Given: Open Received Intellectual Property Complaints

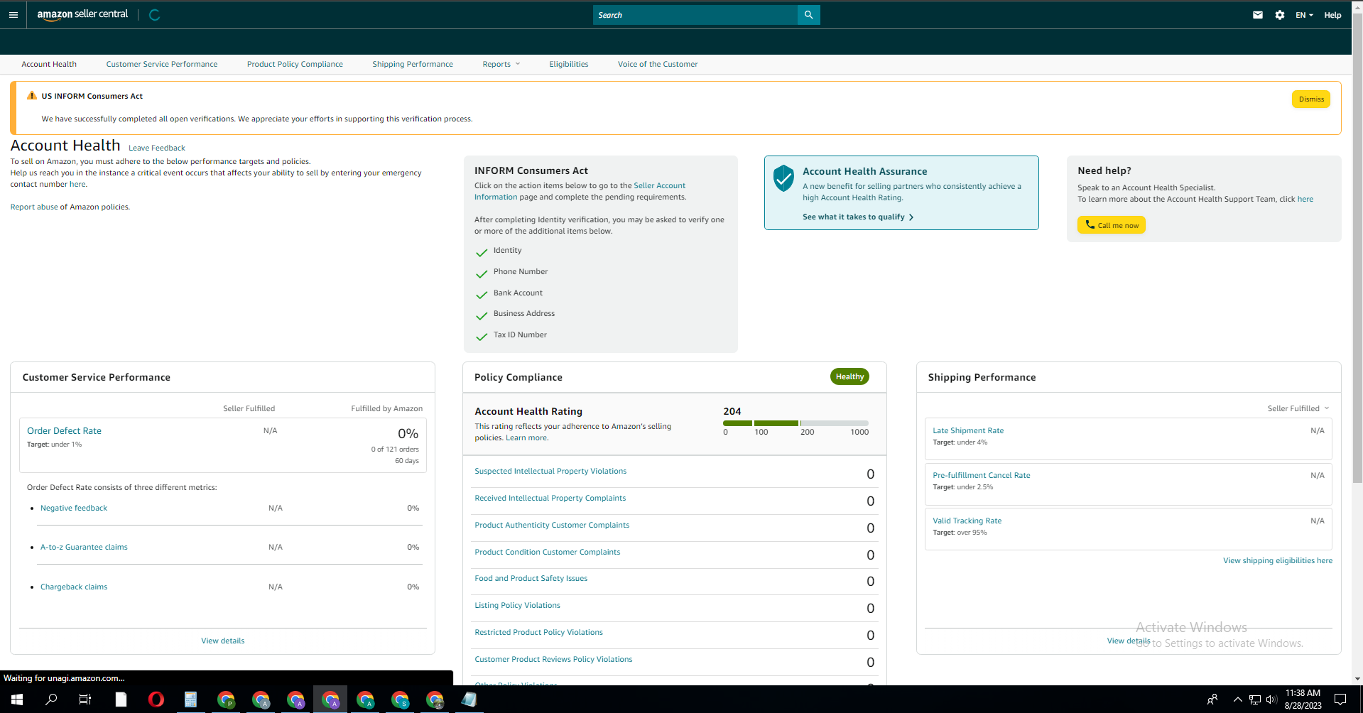Looking at the screenshot, I should (550, 498).
